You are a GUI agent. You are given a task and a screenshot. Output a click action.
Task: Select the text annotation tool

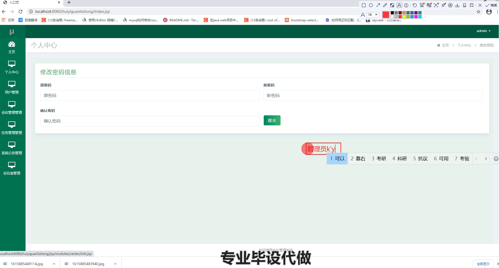point(399,5)
